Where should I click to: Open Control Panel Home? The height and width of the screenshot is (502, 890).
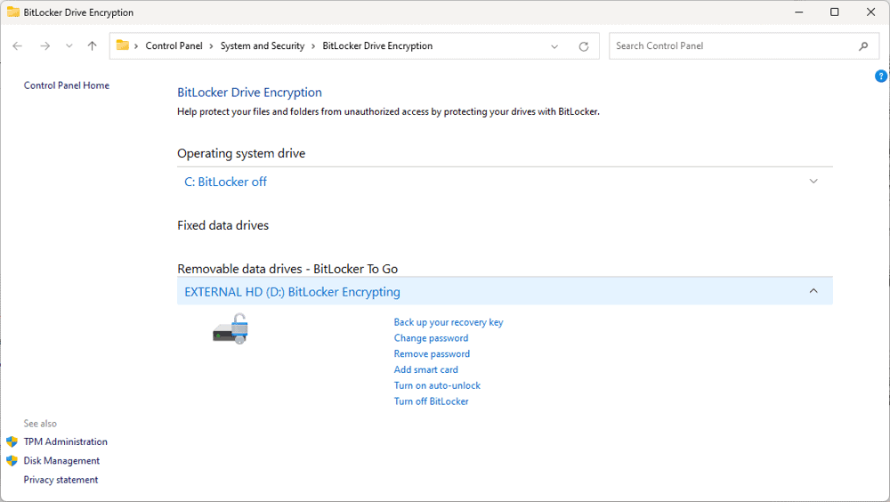pos(67,85)
